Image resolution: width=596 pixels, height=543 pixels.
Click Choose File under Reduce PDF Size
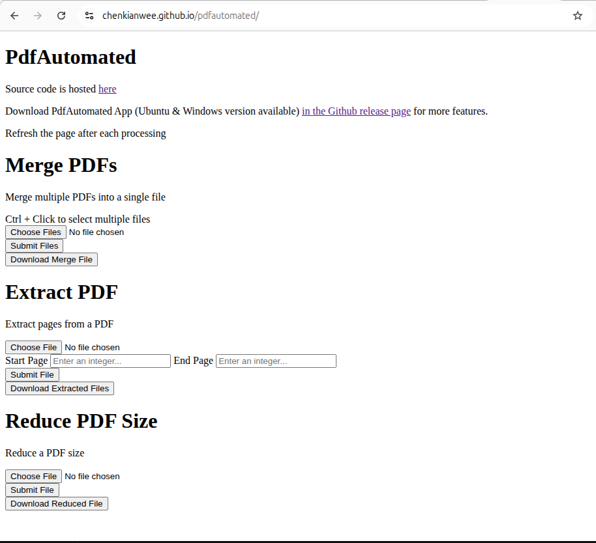[33, 477]
